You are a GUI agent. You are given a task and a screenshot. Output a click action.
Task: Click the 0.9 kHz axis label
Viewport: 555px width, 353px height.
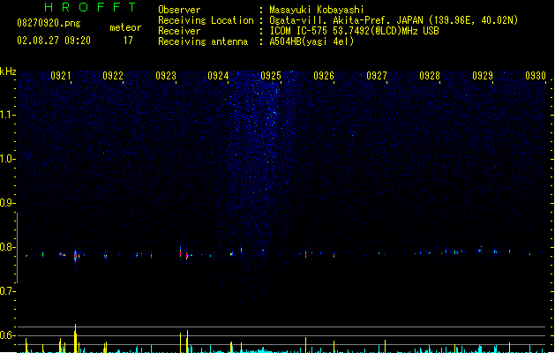[x=7, y=203]
